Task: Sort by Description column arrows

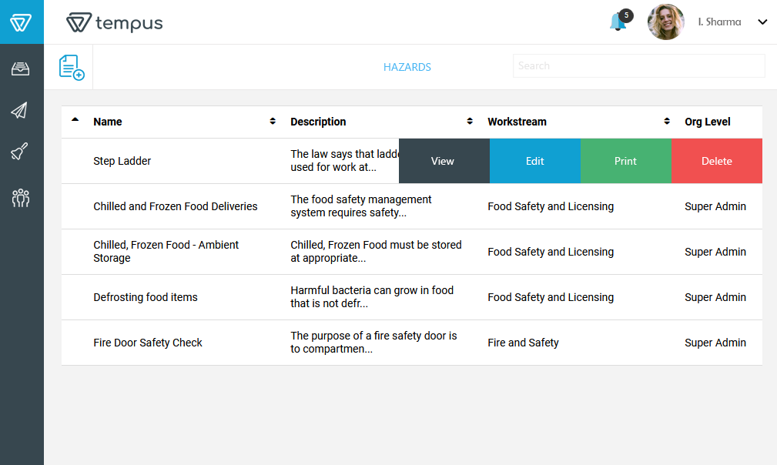Action: (x=470, y=122)
